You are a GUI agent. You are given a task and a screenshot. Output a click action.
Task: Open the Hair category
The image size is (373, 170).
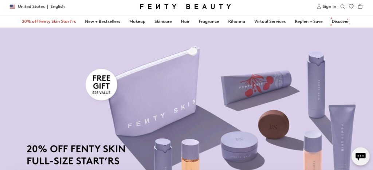click(185, 21)
